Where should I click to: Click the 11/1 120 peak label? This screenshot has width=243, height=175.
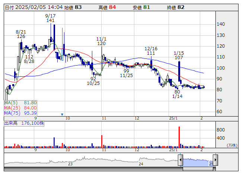[101, 41]
